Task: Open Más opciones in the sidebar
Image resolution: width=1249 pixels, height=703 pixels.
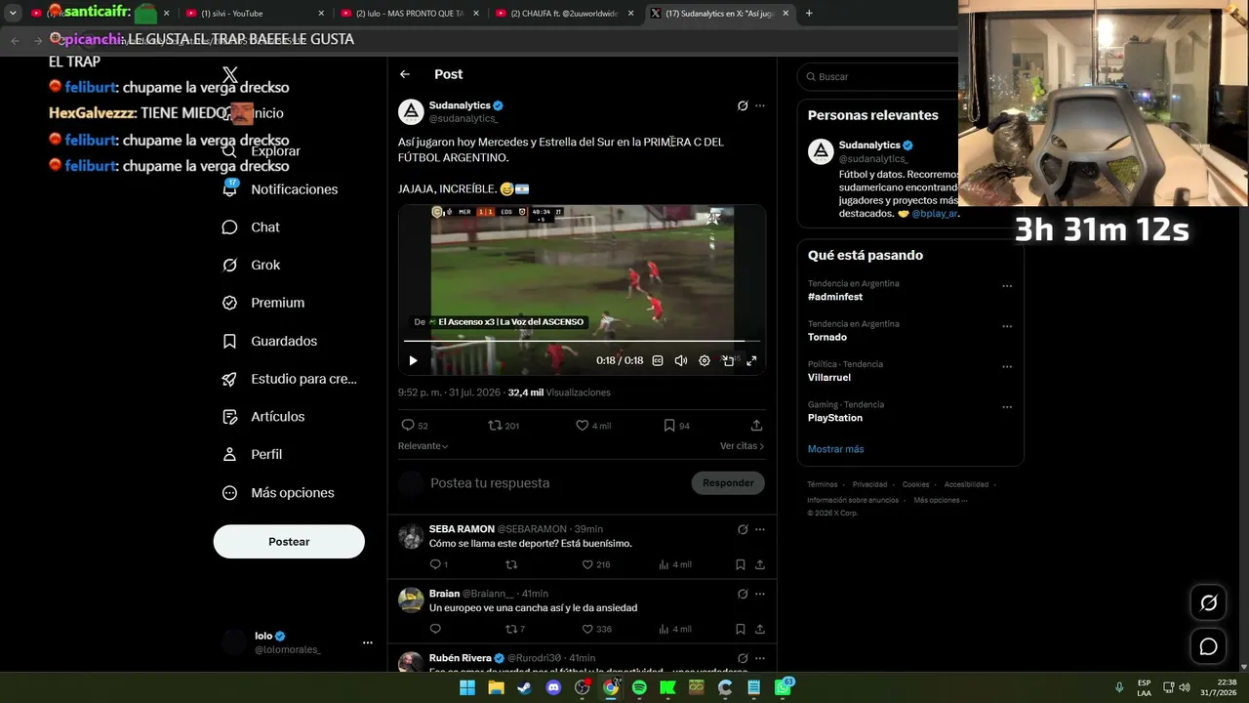Action: tap(278, 493)
